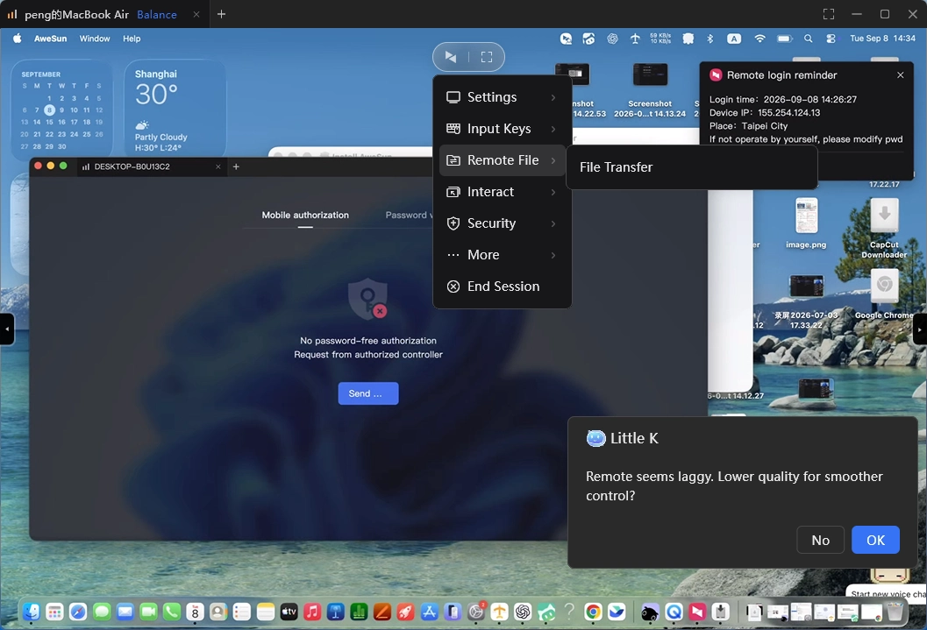Click the ChatGPT icon in menu bar

(612, 39)
